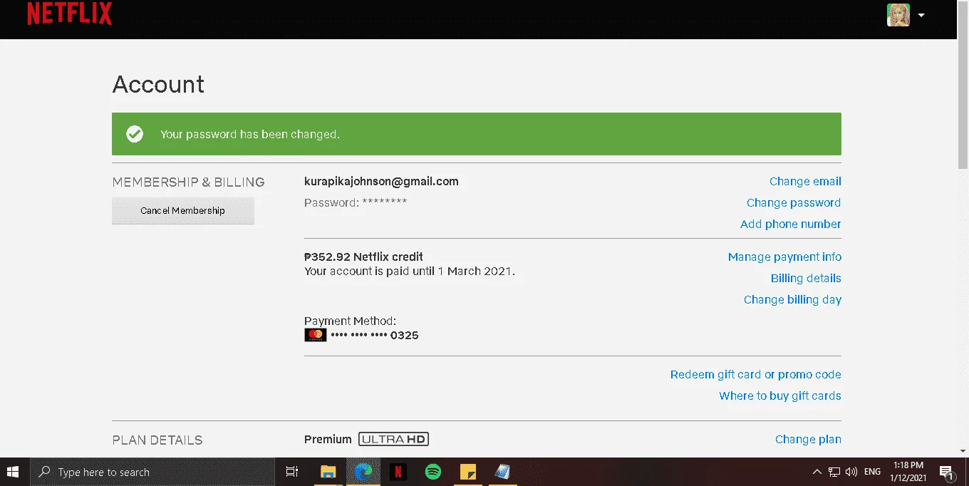Click the PLAN DETAILS heading
The height and width of the screenshot is (486, 969).
[157, 440]
